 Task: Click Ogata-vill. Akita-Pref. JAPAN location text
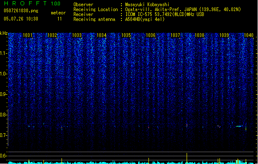(183, 9)
